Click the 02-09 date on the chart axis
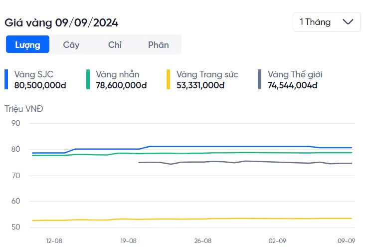 point(277,241)
